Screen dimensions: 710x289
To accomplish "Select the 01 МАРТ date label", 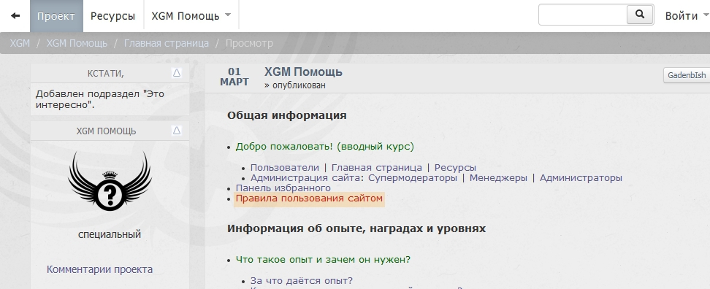I will pyautogui.click(x=234, y=77).
